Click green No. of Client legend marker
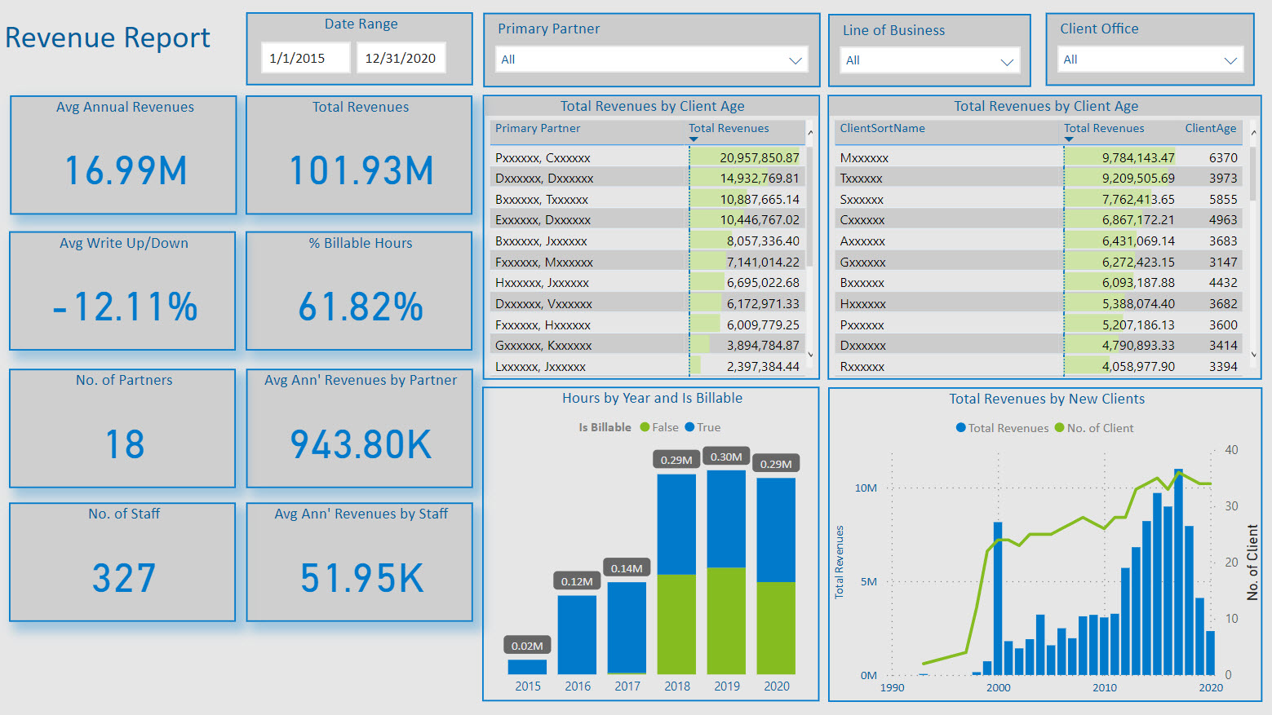 click(x=1059, y=428)
